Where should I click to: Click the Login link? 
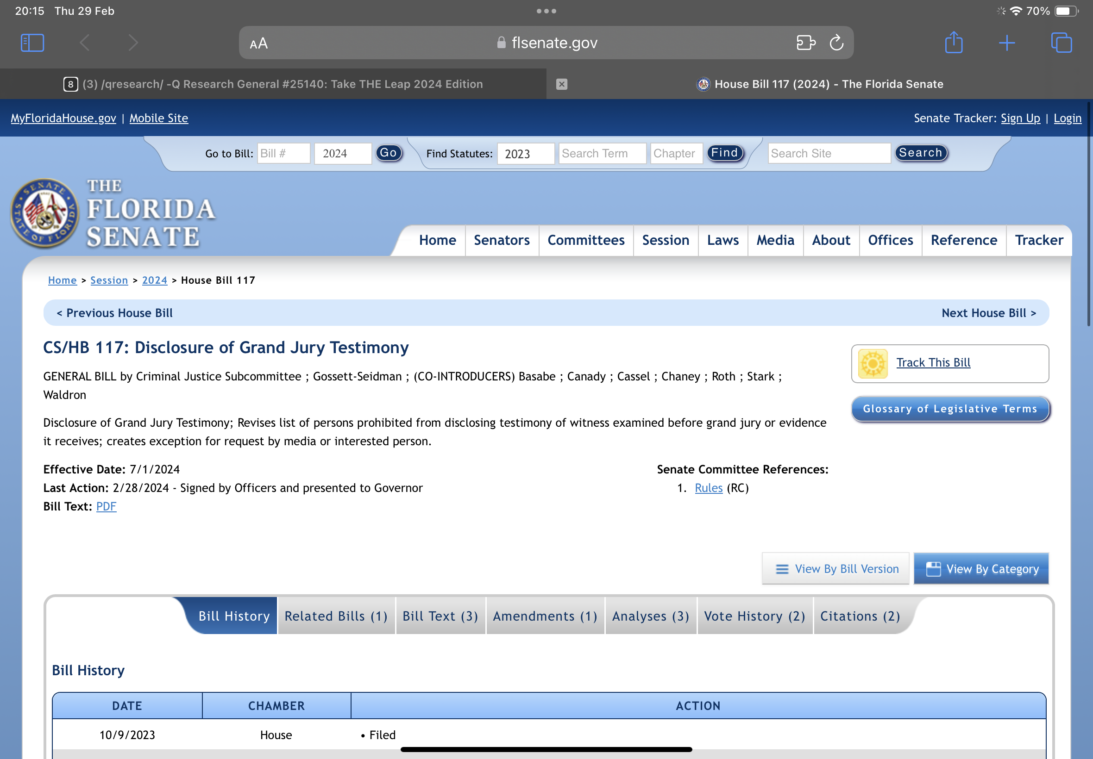[1068, 118]
